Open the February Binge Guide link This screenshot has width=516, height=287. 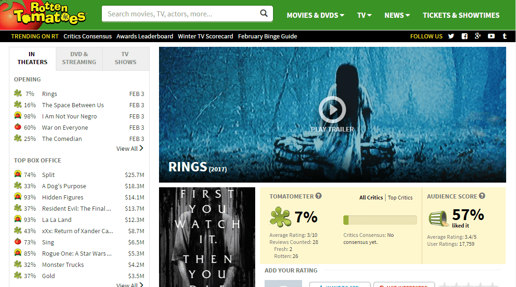[x=267, y=36]
